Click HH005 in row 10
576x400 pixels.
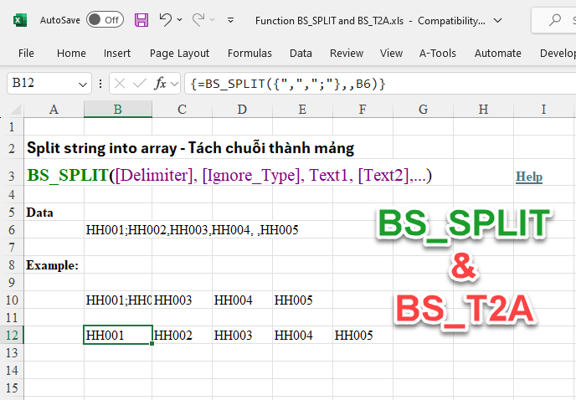(294, 300)
